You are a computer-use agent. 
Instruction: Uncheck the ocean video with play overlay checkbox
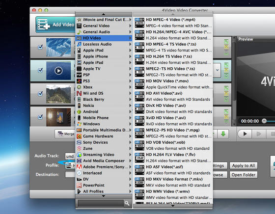[40, 70]
